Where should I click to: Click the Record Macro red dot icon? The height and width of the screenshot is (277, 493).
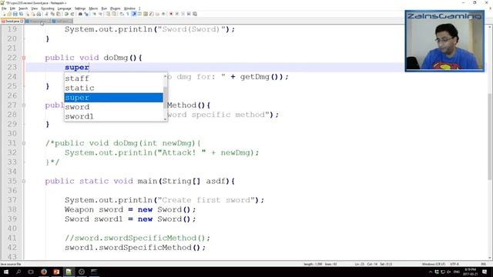(x=171, y=14)
